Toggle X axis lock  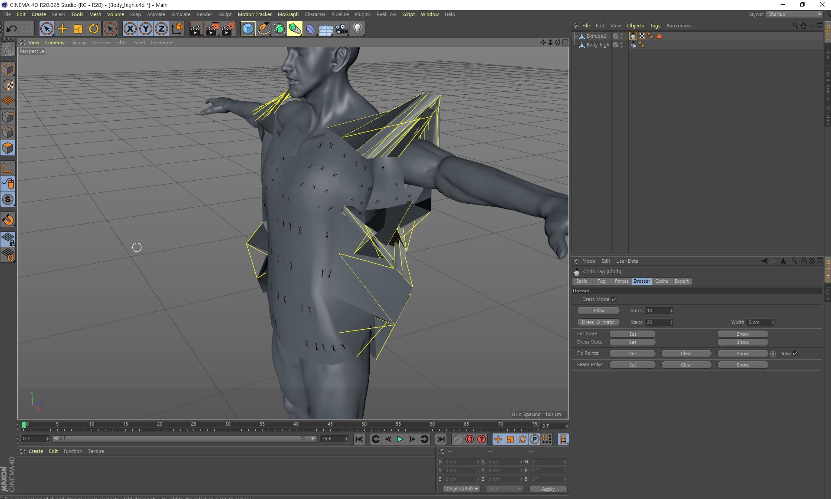(130, 29)
